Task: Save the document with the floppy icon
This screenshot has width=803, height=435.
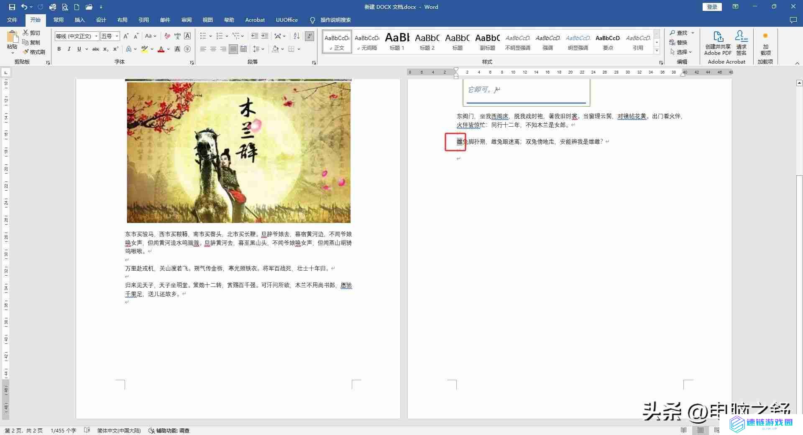Action: tap(12, 7)
